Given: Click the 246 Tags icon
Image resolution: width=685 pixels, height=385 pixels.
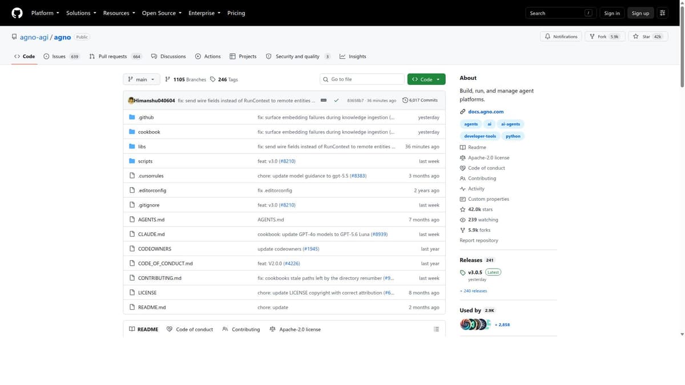Looking at the screenshot, I should [213, 79].
